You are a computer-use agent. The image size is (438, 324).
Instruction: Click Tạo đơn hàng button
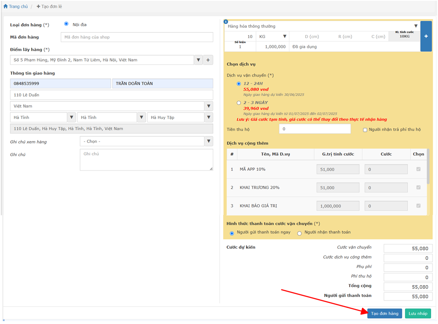tap(384, 313)
